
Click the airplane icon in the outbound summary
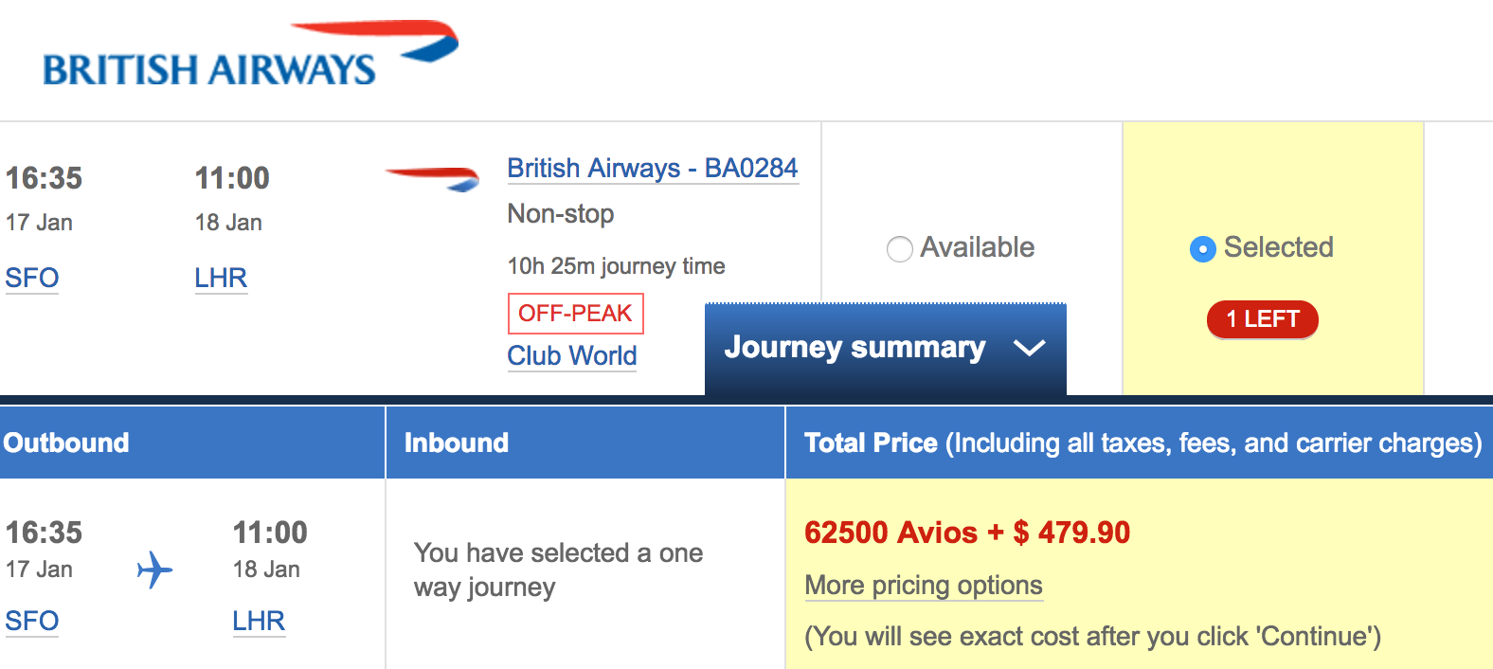[x=154, y=570]
